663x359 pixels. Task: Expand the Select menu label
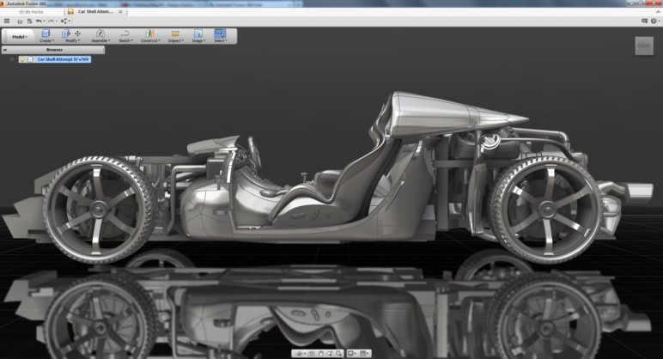click(221, 40)
